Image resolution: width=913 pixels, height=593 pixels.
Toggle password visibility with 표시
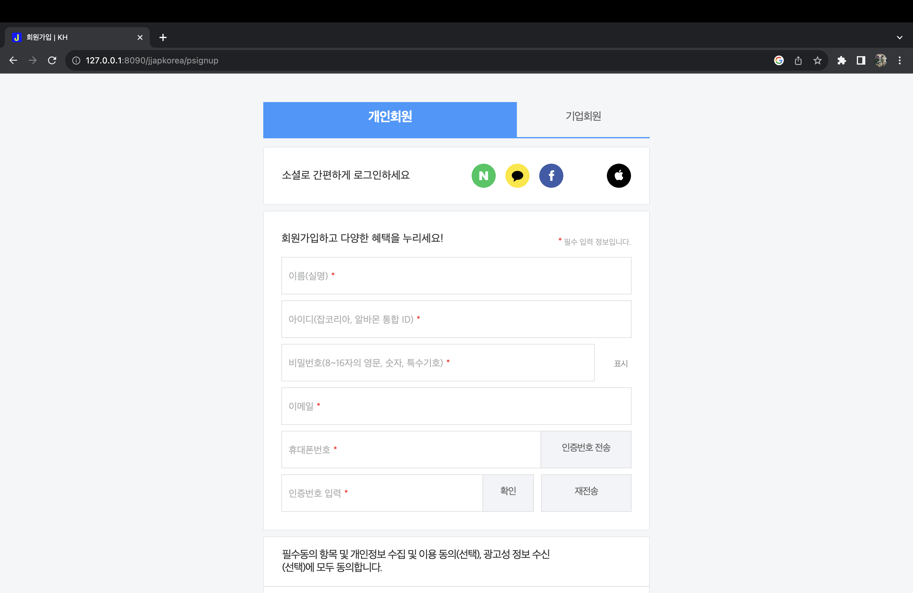point(621,363)
